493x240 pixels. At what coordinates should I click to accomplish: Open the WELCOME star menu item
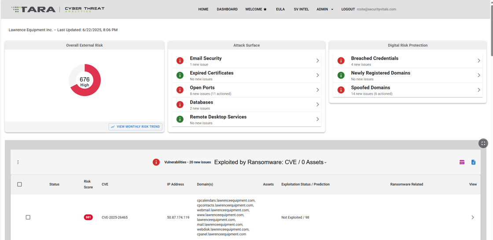(x=256, y=9)
